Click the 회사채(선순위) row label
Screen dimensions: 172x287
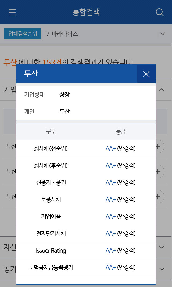(51, 148)
